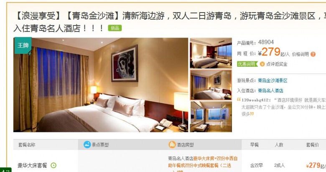Open the 青岛名人酒店 hotel link

click(270, 91)
